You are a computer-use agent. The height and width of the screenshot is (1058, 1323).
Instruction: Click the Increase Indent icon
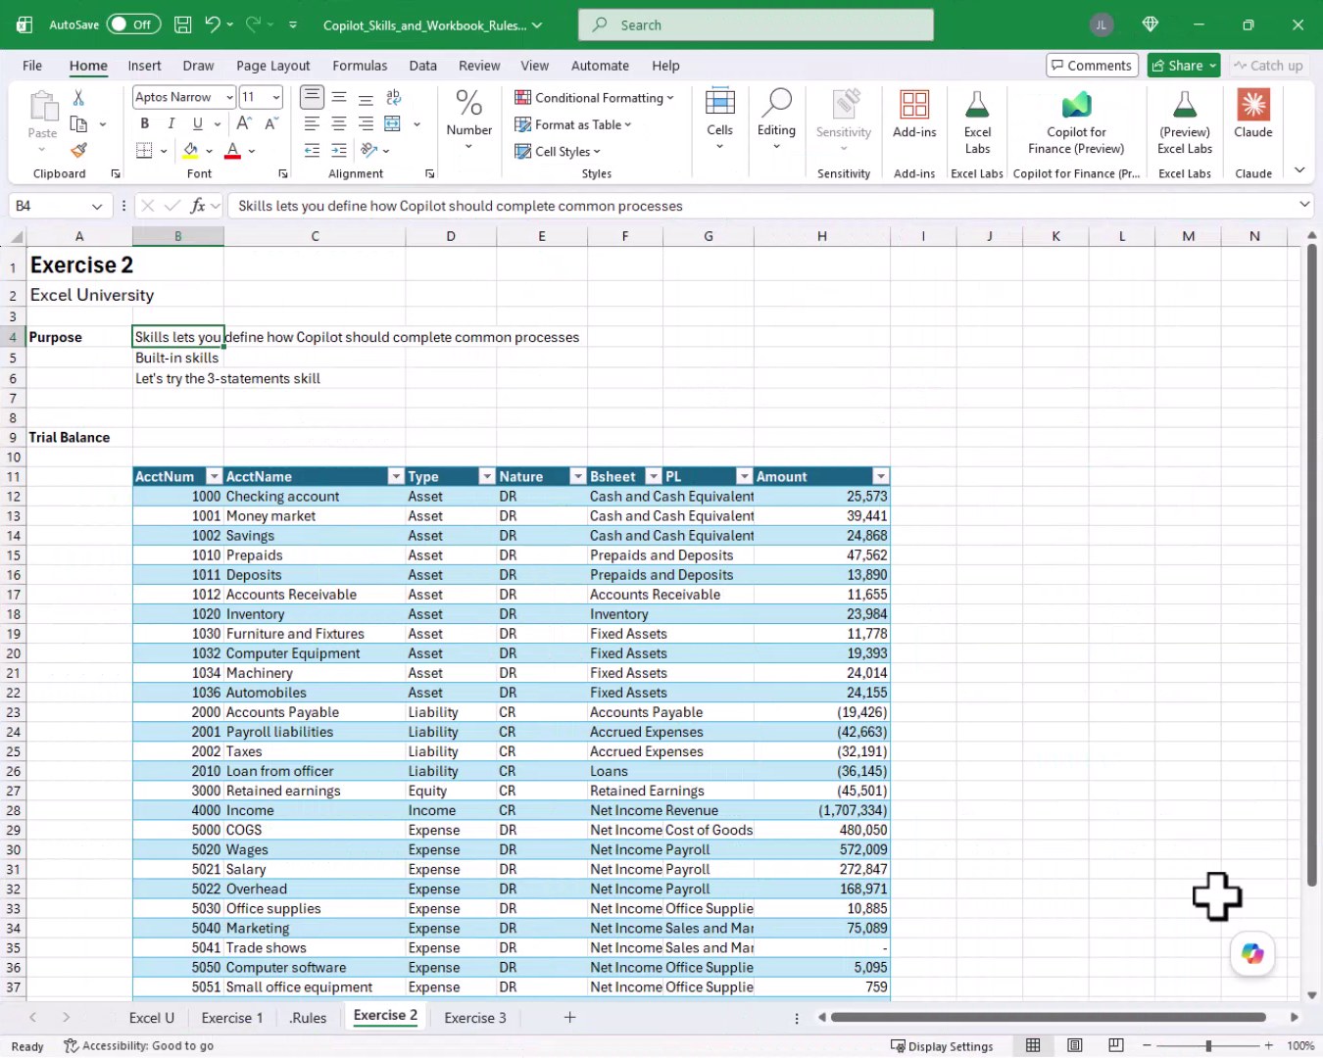coord(339,150)
